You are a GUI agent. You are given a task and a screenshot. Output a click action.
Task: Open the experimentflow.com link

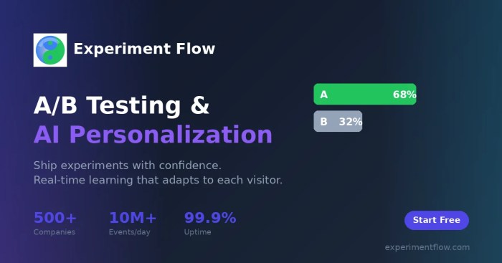(x=427, y=247)
